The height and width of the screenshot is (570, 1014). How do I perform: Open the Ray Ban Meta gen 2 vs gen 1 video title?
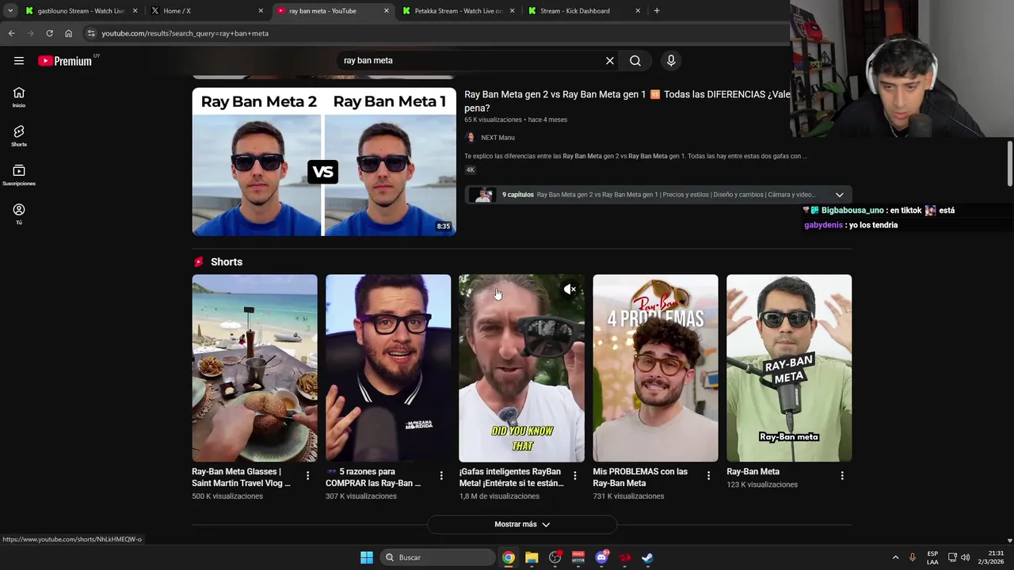[x=627, y=101]
